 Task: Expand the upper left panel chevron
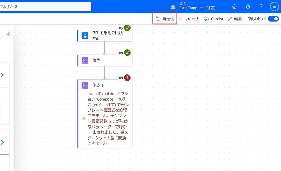tap(2, 75)
